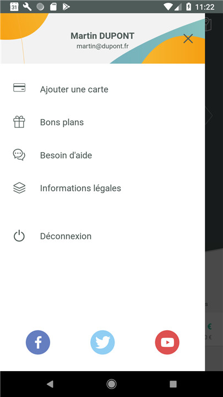The height and width of the screenshot is (397, 223).
Task: Tap the stacked layers legal icon
Action: [19, 188]
